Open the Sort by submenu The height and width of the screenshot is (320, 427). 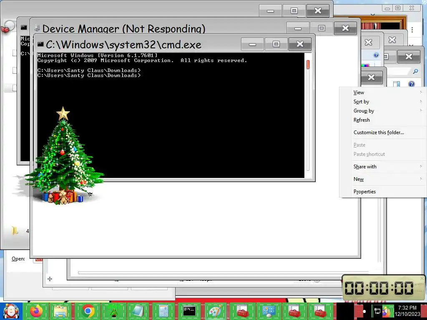coord(384,102)
